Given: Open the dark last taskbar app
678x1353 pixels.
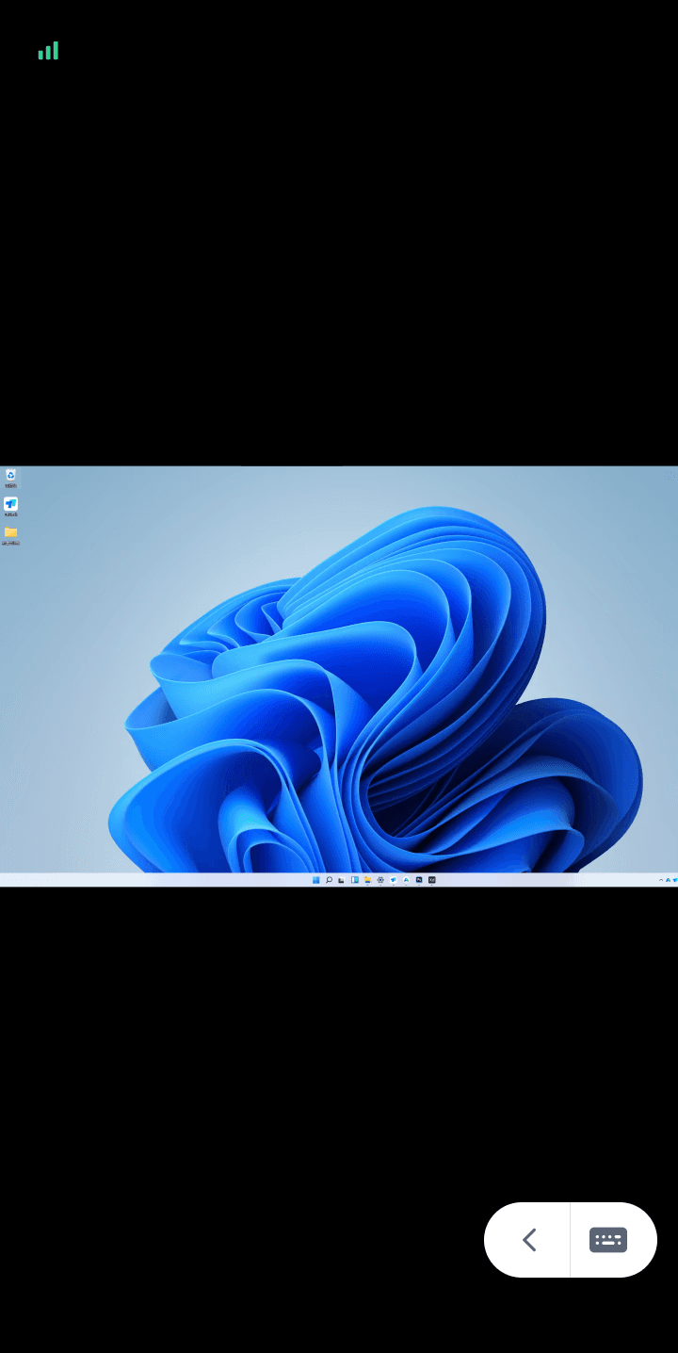Looking at the screenshot, I should coord(432,880).
